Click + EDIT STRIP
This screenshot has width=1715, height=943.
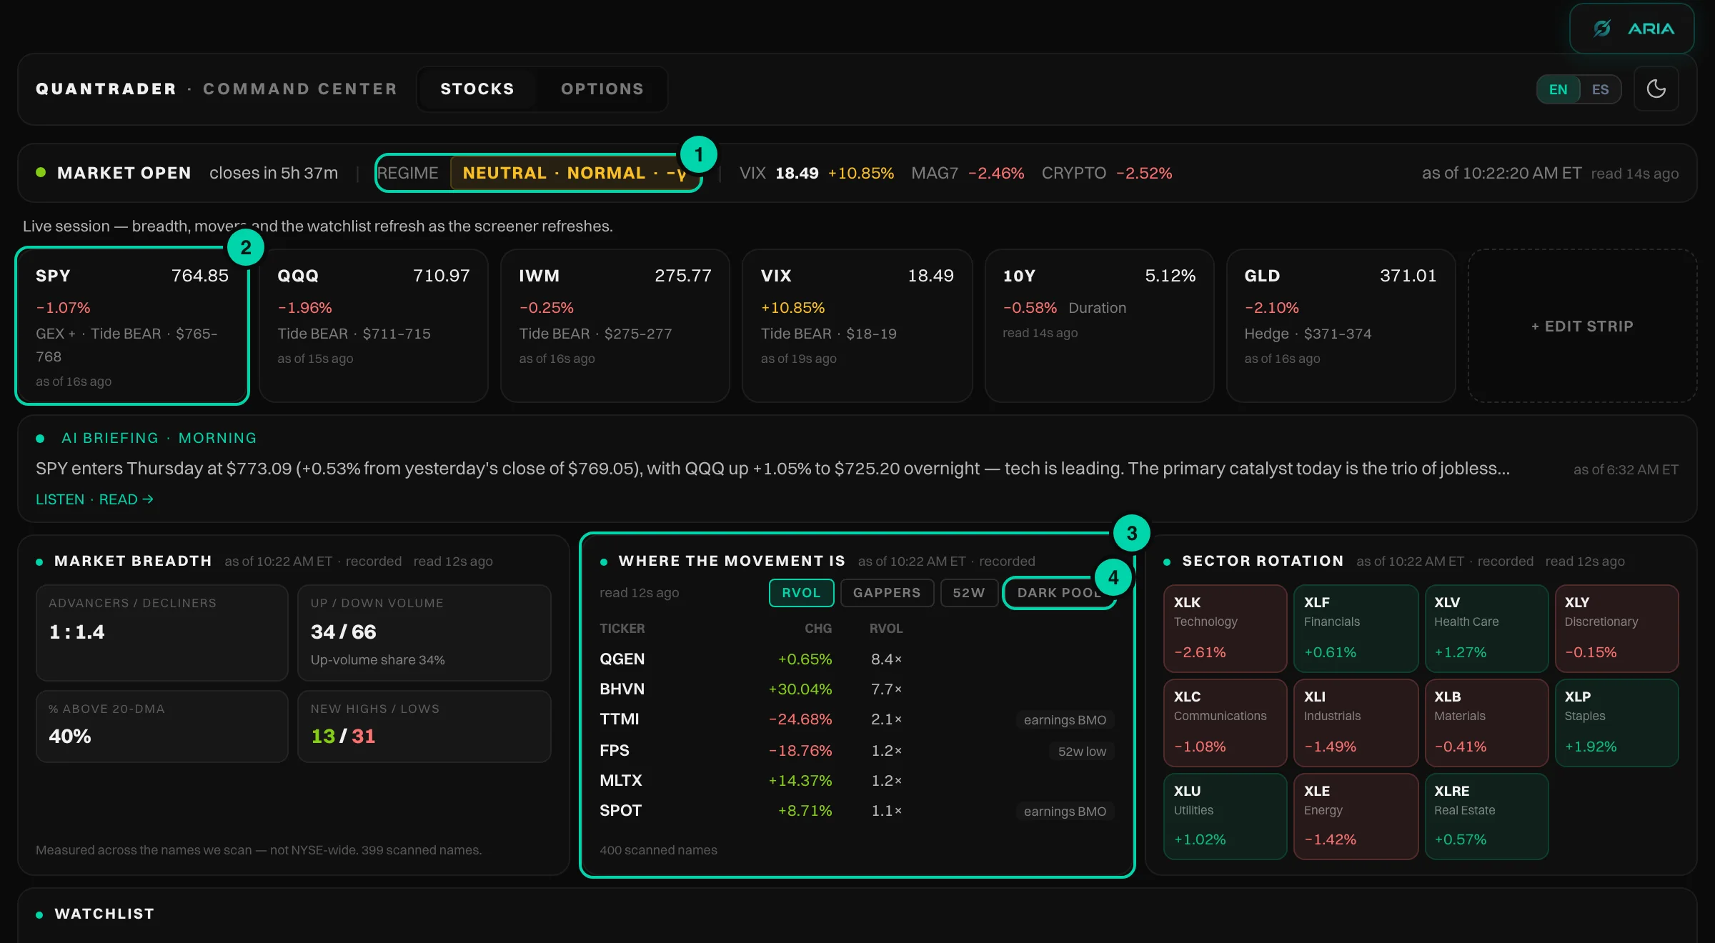pos(1582,326)
